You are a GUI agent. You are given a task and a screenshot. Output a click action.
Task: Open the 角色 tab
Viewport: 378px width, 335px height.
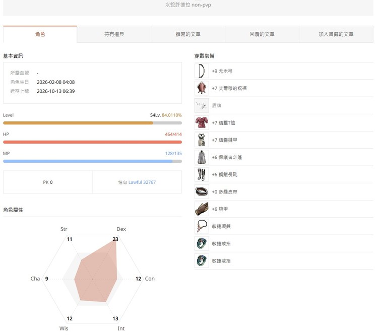pyautogui.click(x=40, y=34)
